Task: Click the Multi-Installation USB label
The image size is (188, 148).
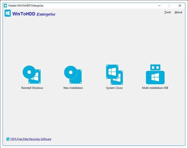Action: pos(155,88)
